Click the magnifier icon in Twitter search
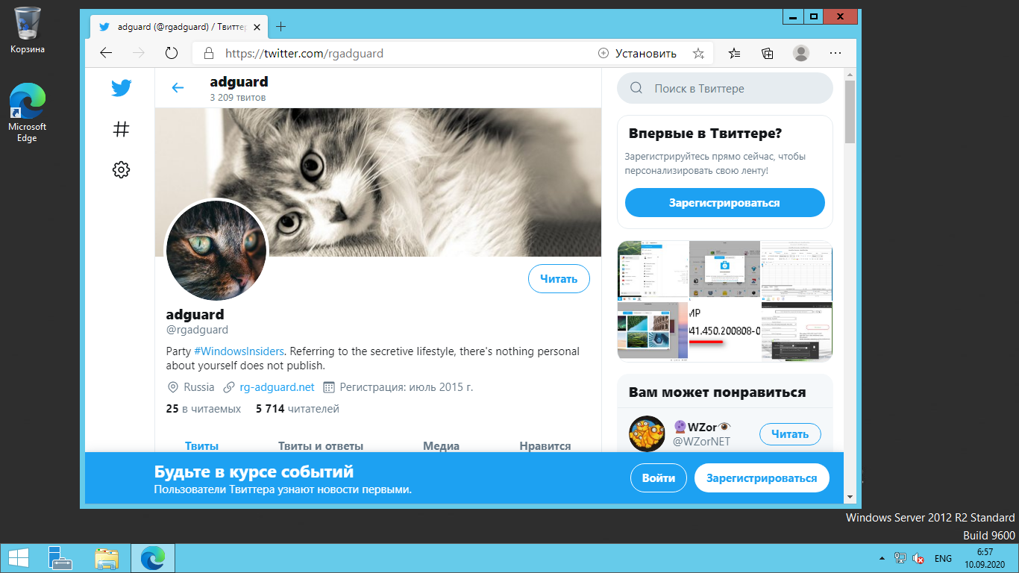 pos(636,88)
